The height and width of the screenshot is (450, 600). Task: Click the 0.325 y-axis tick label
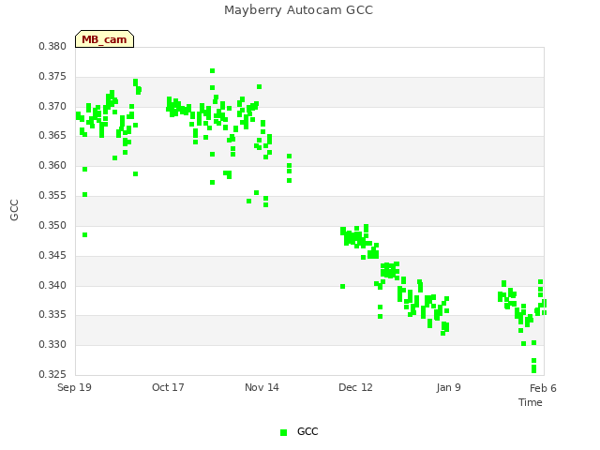[52, 374]
